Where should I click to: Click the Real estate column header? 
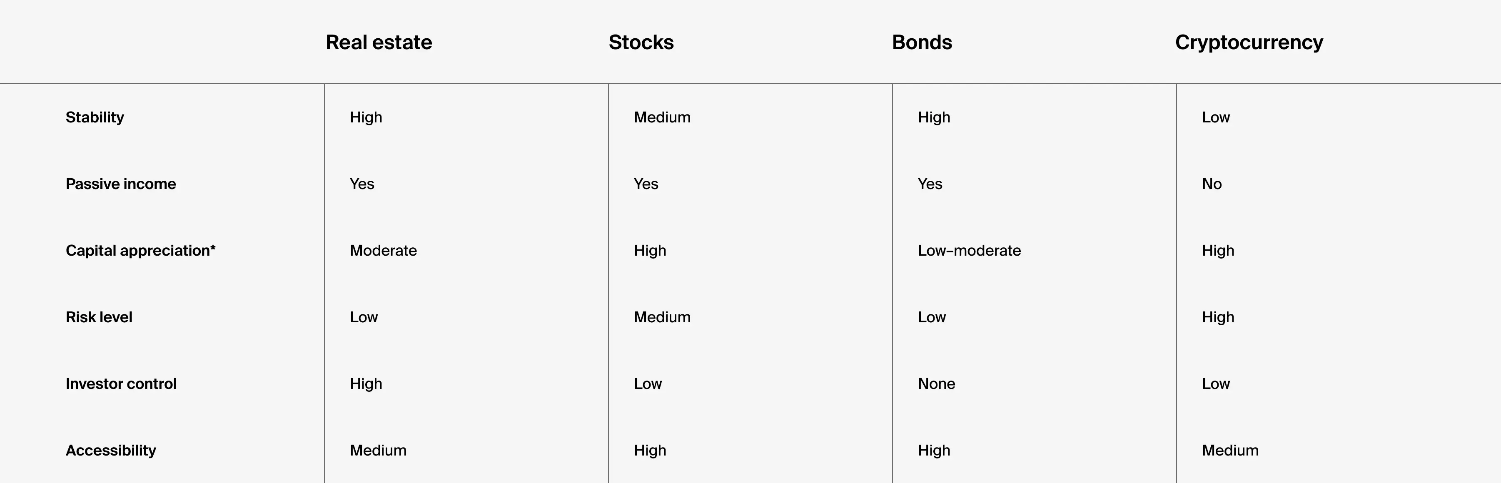tap(379, 42)
